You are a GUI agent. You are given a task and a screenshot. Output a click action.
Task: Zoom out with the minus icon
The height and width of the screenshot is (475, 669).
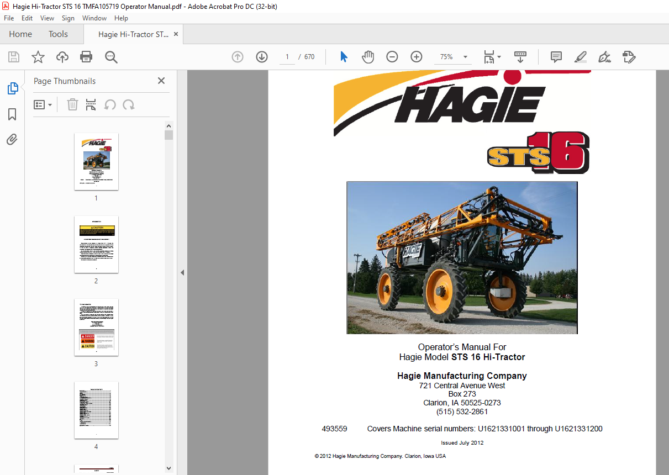(392, 57)
